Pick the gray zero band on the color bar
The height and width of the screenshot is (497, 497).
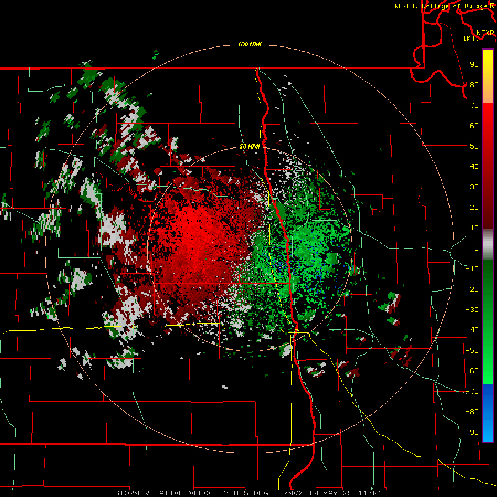tap(488, 244)
